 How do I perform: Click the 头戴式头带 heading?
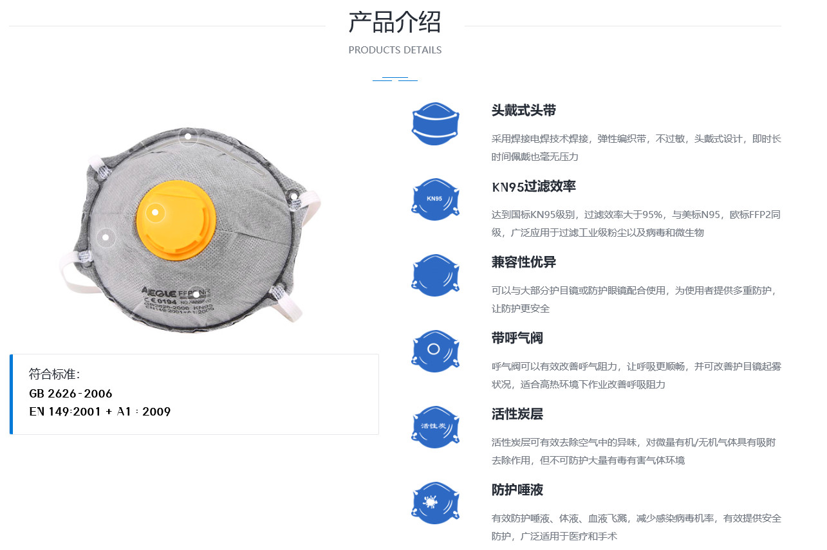coord(524,111)
